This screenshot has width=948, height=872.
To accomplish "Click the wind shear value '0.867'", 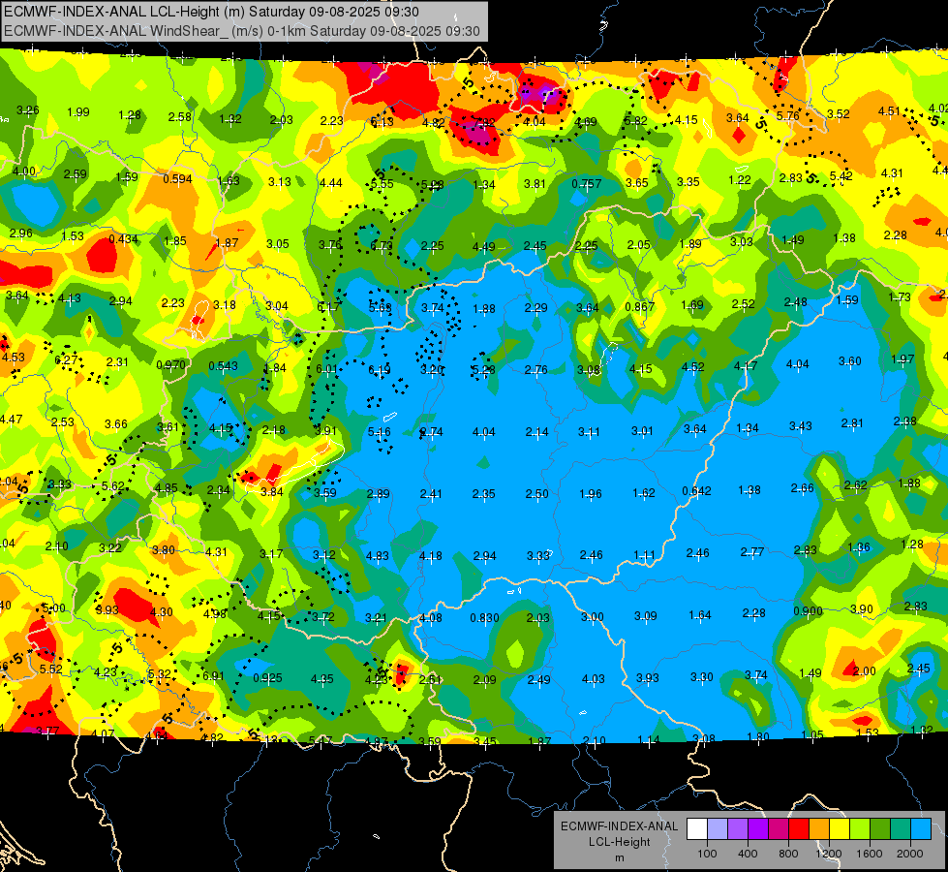I will pyautogui.click(x=640, y=307).
